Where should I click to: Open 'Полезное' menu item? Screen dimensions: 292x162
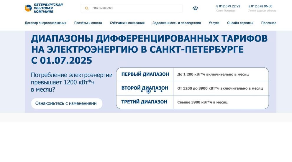269,23
